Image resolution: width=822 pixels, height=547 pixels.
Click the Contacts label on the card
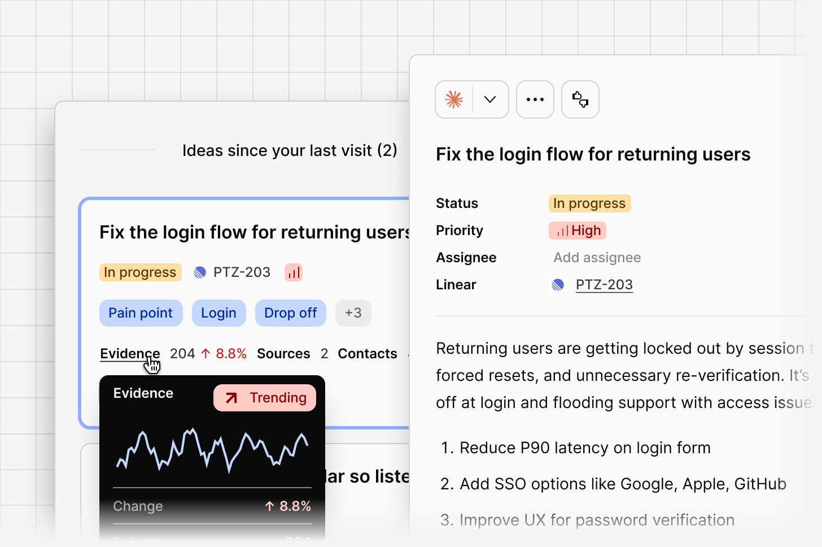pos(368,354)
